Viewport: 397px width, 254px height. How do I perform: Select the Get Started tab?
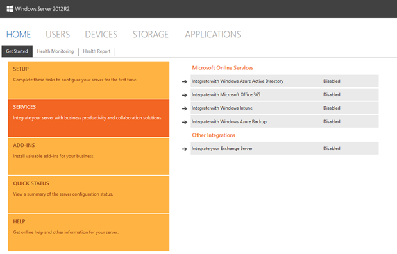coord(17,51)
